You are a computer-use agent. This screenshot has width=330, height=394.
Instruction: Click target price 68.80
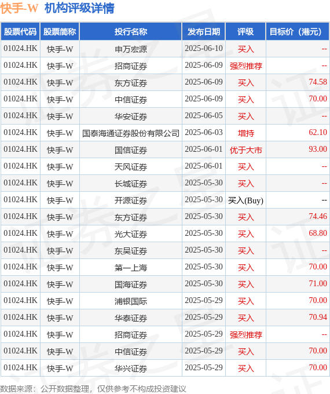click(x=318, y=233)
